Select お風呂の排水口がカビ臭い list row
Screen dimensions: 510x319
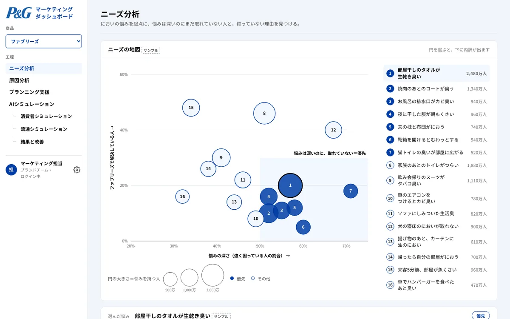click(436, 102)
